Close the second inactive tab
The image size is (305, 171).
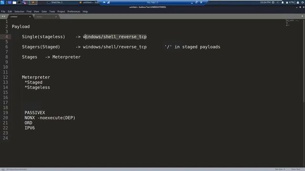pos(56,17)
